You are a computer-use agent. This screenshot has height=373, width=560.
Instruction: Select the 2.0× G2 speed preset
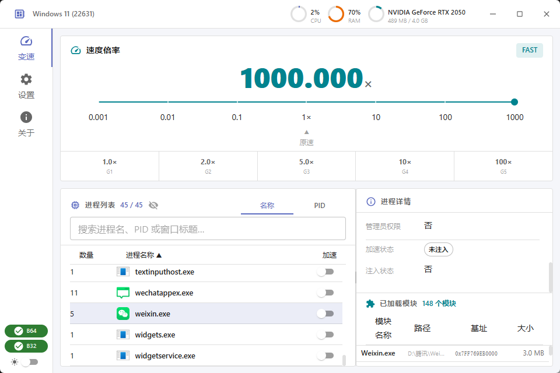point(208,166)
